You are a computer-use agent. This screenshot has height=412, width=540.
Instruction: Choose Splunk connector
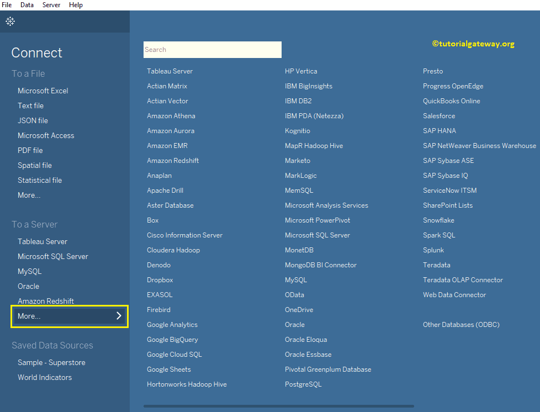(433, 250)
